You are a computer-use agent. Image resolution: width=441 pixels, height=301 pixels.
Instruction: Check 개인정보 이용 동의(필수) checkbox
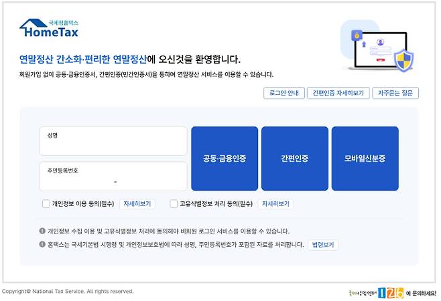(x=46, y=203)
